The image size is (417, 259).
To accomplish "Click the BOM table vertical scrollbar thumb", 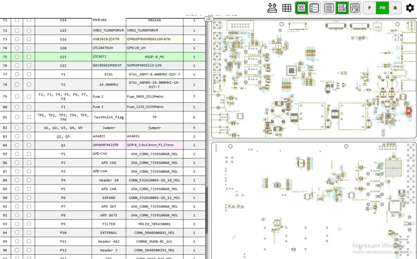I will (x=206, y=210).
